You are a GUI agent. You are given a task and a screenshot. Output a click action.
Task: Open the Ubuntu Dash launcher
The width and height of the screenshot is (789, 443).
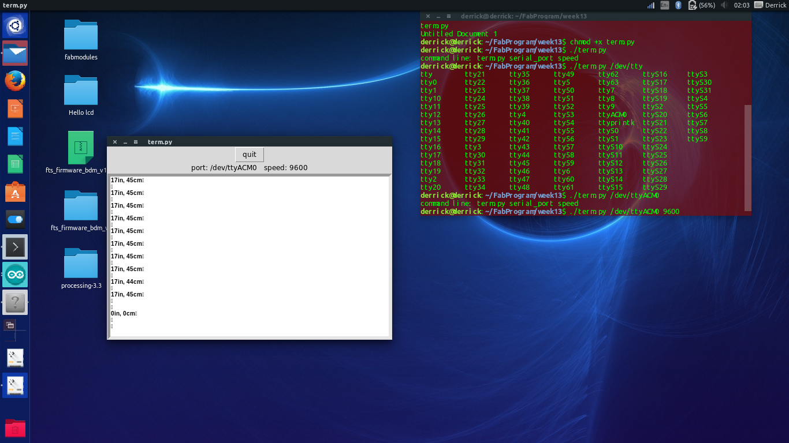coord(15,25)
